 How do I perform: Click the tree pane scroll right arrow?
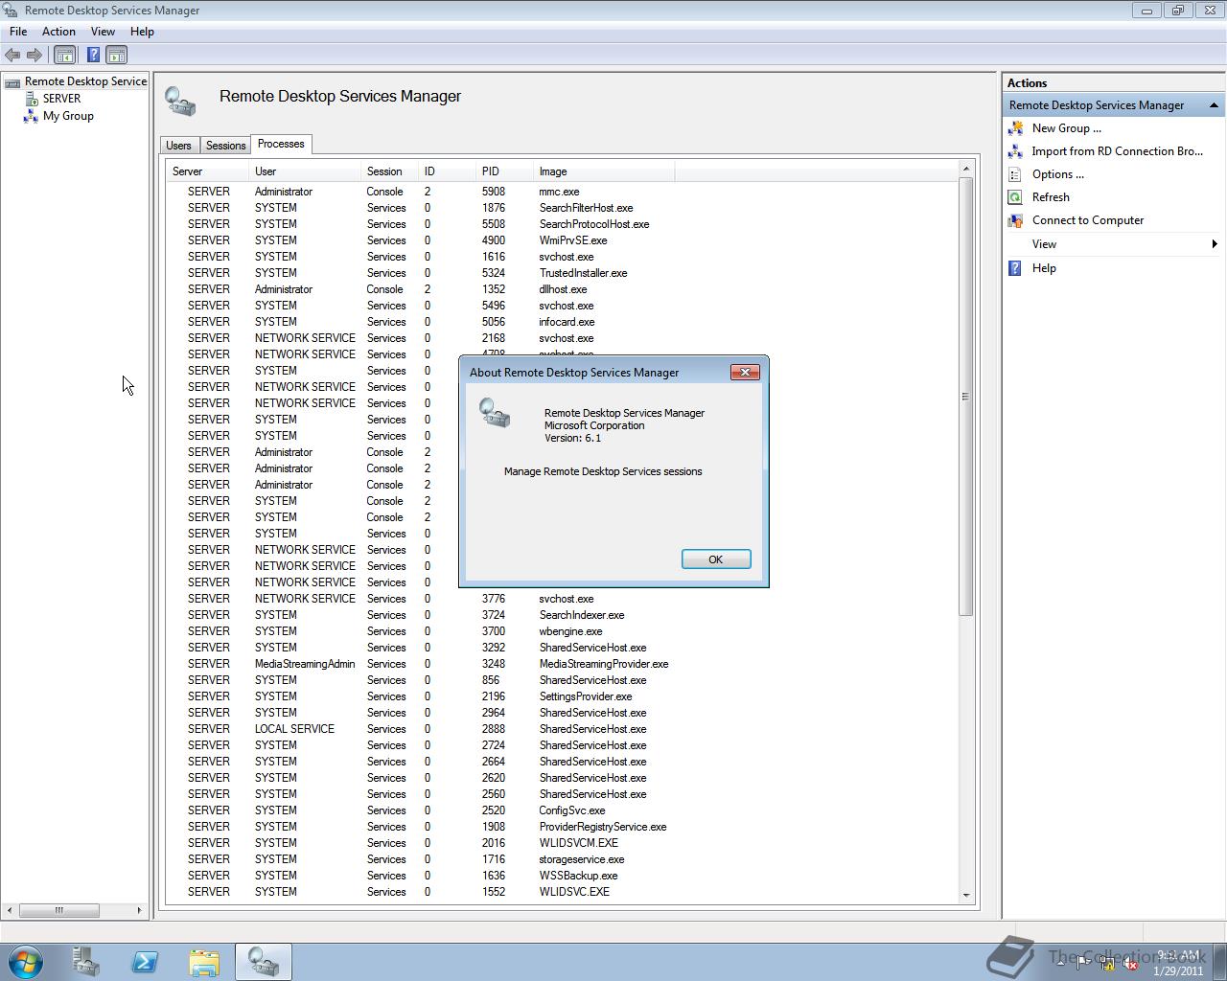coord(139,910)
